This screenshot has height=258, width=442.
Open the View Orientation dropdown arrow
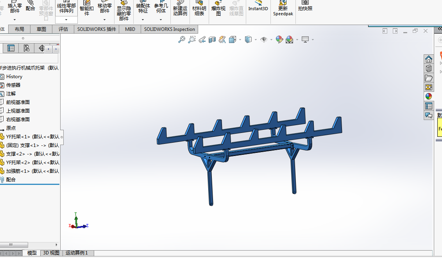240,40
